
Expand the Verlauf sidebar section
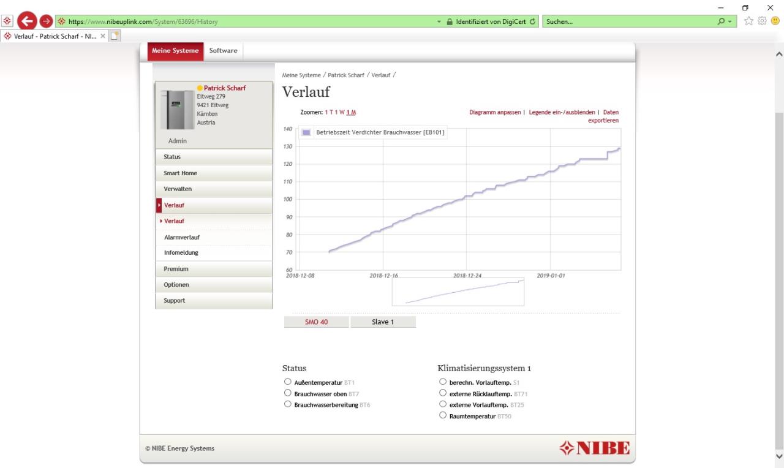coord(214,205)
